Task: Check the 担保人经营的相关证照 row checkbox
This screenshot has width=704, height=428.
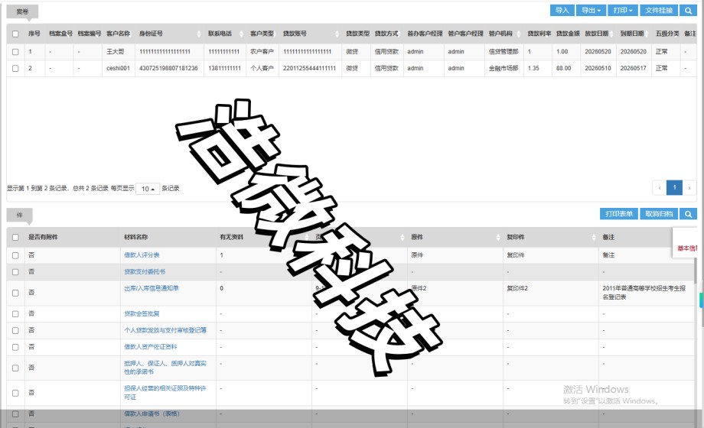Action: [16, 393]
